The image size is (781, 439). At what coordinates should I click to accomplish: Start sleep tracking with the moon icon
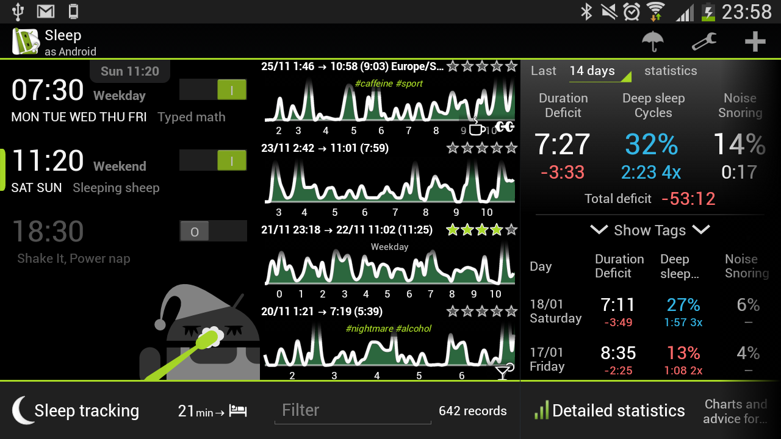(23, 410)
